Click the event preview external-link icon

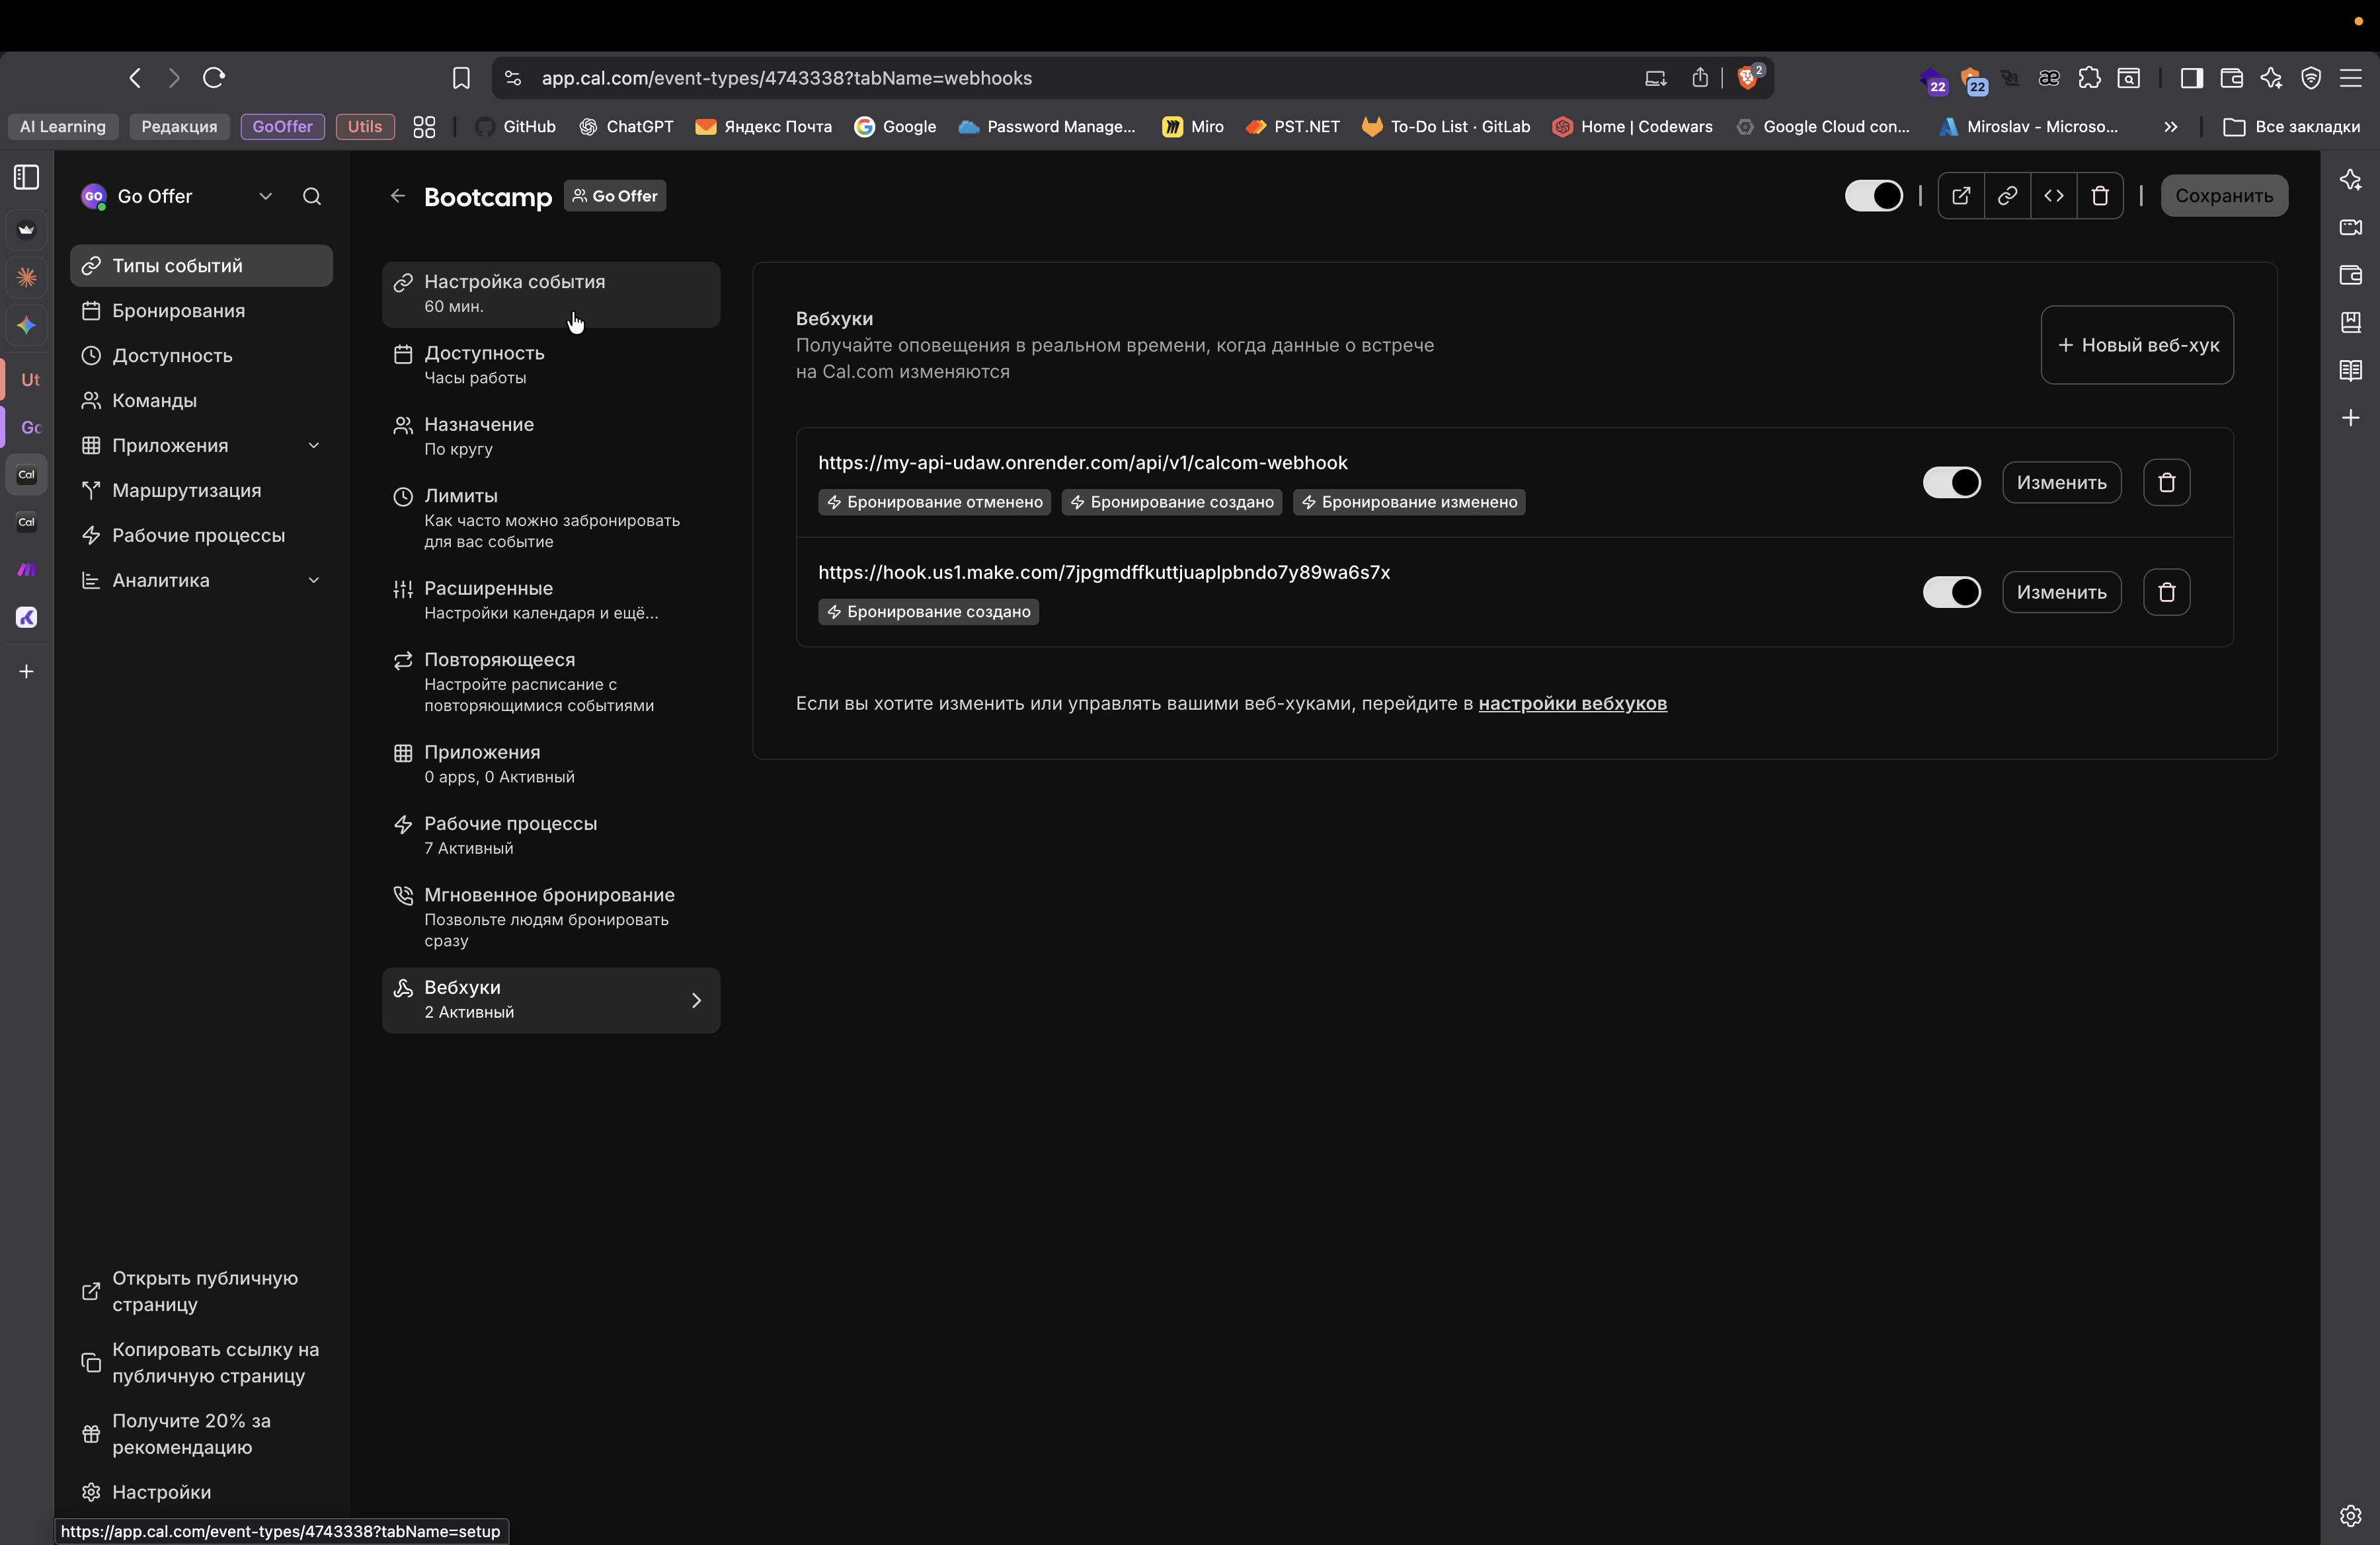coord(1960,196)
